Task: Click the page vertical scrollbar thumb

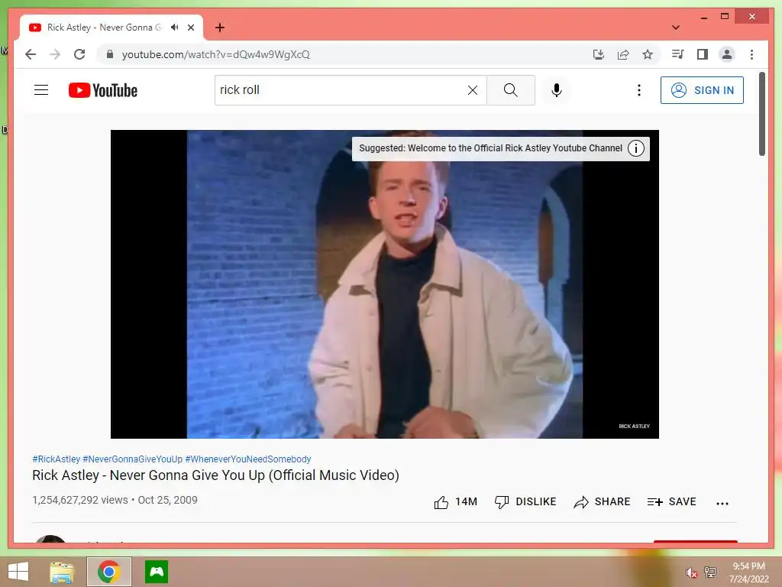Action: [761, 115]
